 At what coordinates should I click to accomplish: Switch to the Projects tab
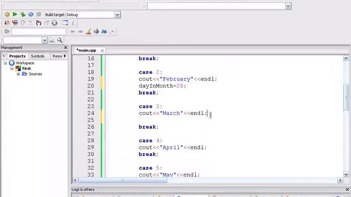click(x=17, y=56)
